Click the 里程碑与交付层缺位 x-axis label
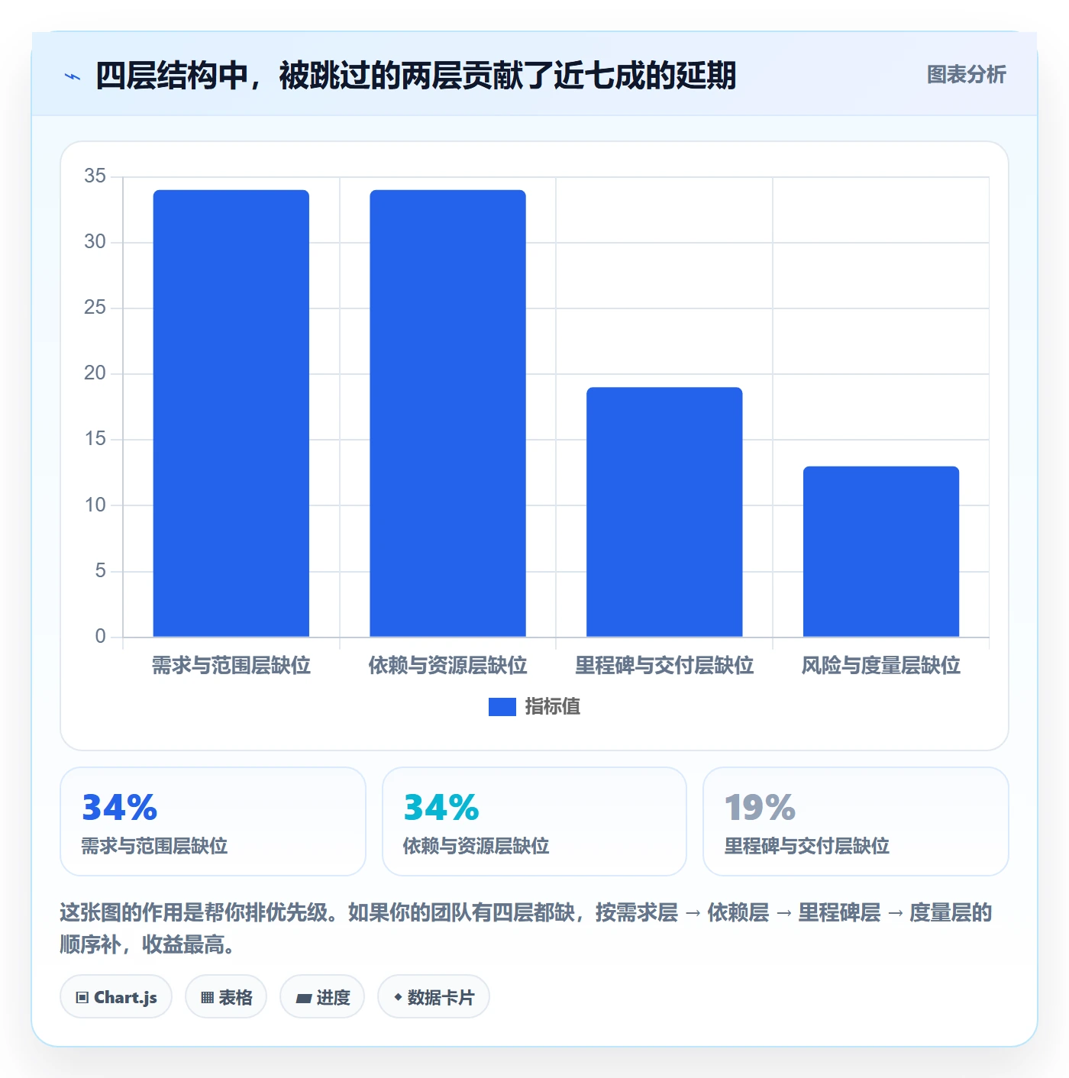Image resolution: width=1069 pixels, height=1078 pixels. 664,666
